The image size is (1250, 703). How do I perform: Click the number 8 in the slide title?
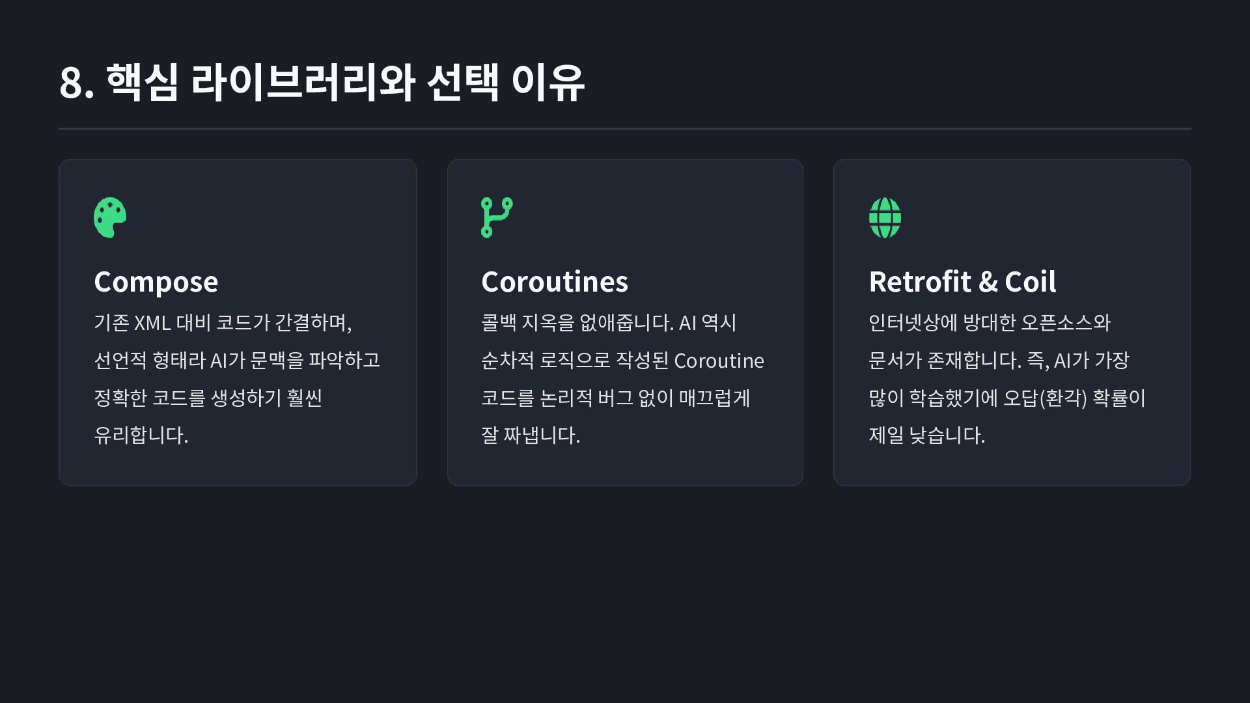(x=71, y=83)
